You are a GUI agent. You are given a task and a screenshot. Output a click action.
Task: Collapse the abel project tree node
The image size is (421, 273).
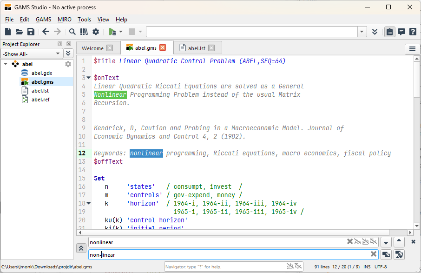point(6,64)
